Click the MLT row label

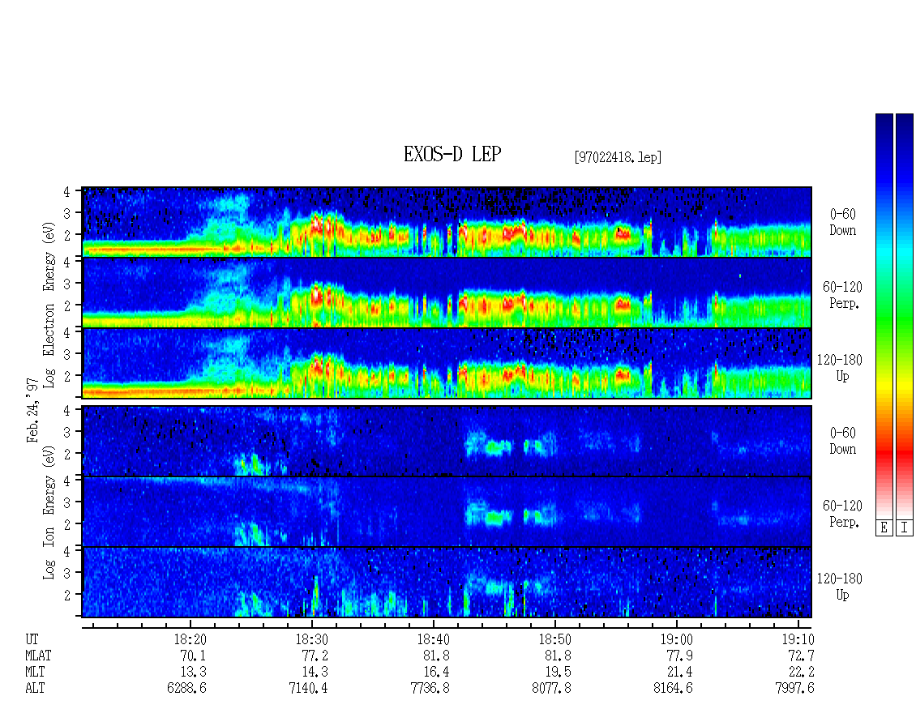coord(35,673)
